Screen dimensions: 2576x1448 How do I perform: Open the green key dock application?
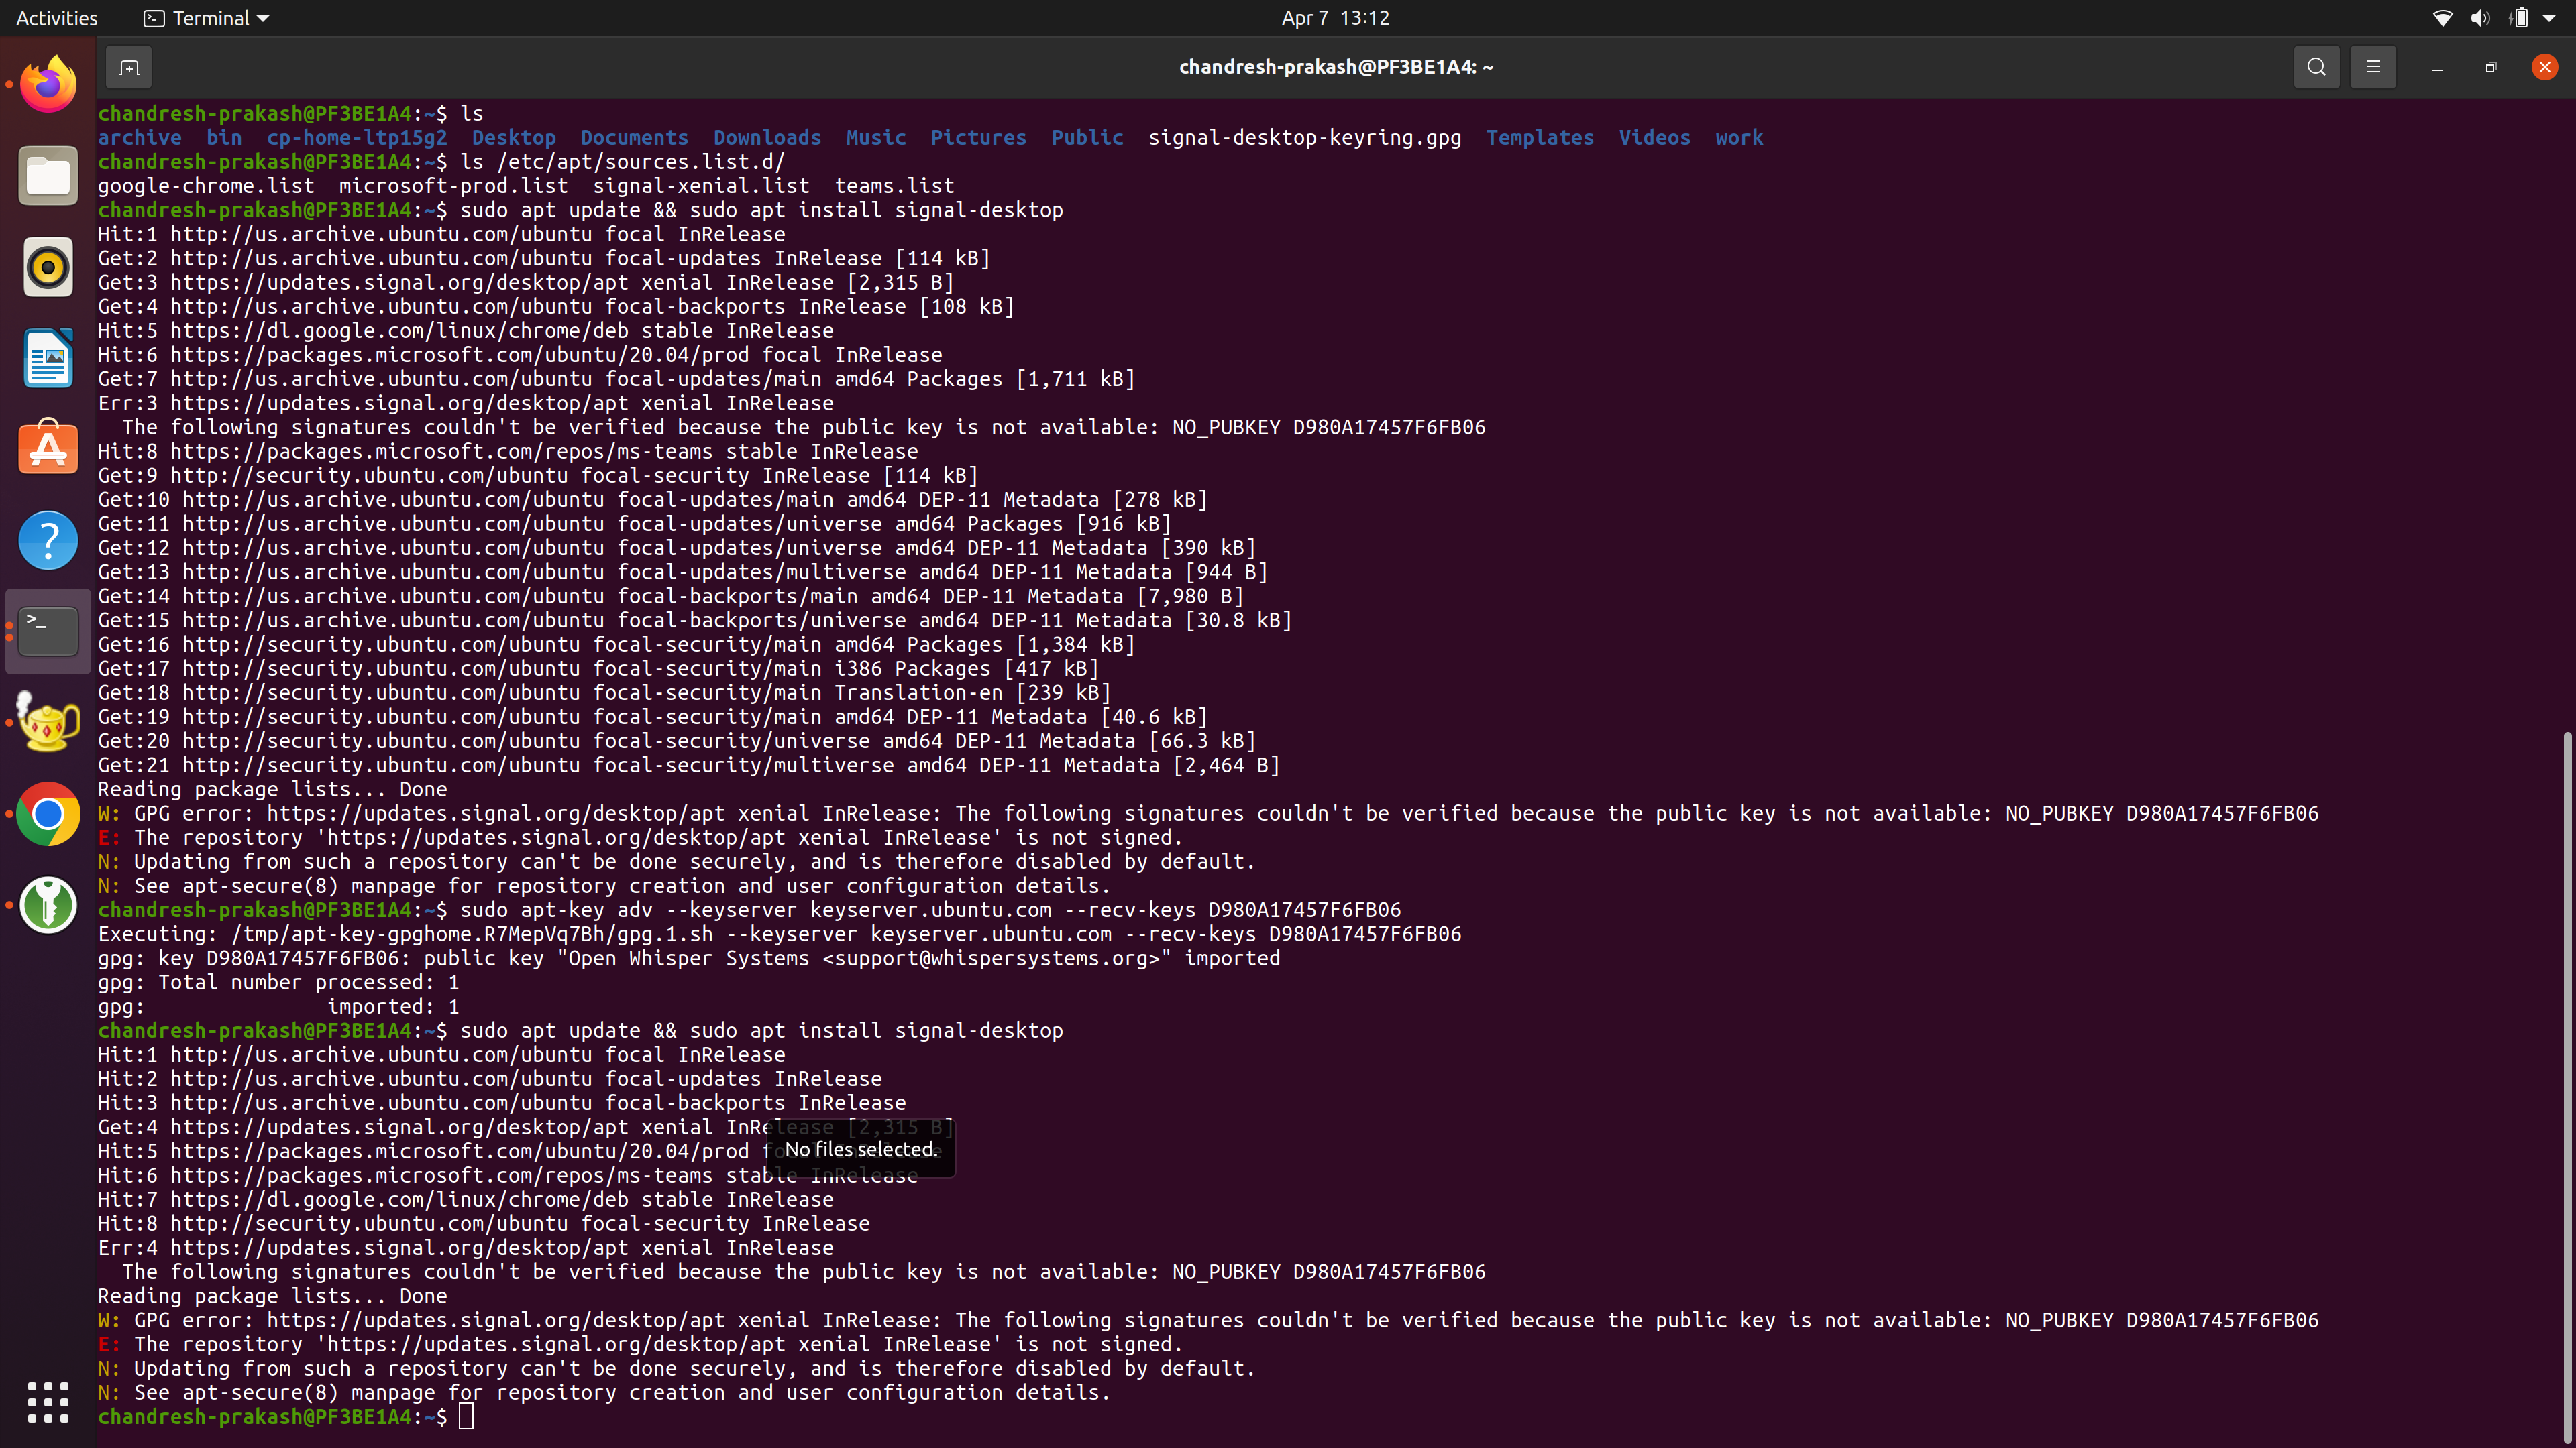click(48, 904)
